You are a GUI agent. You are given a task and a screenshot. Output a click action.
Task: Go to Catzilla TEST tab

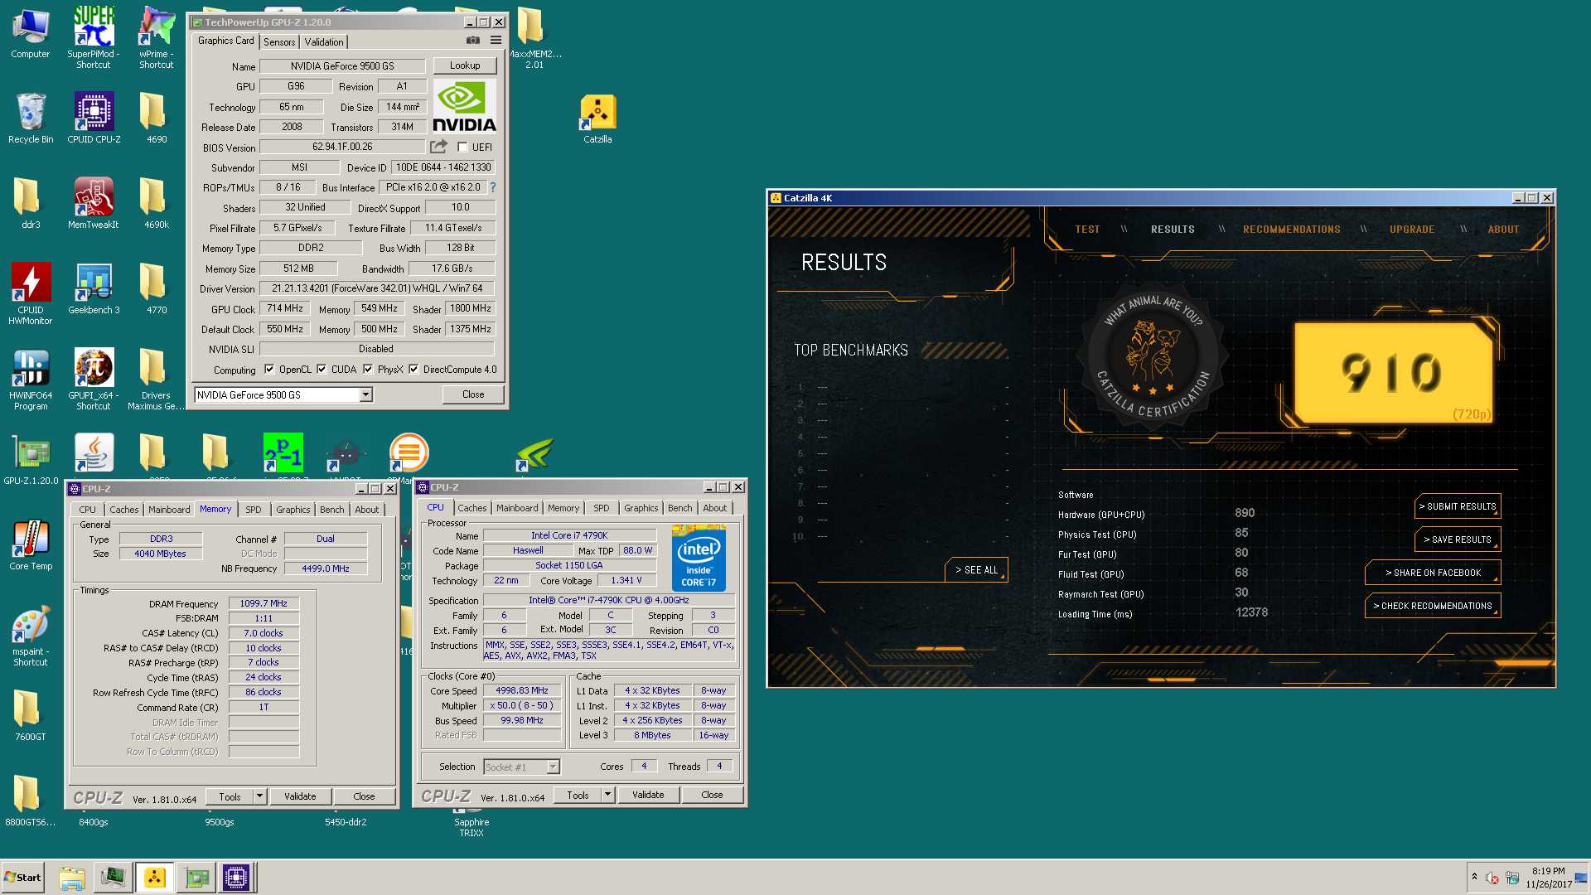tap(1087, 230)
